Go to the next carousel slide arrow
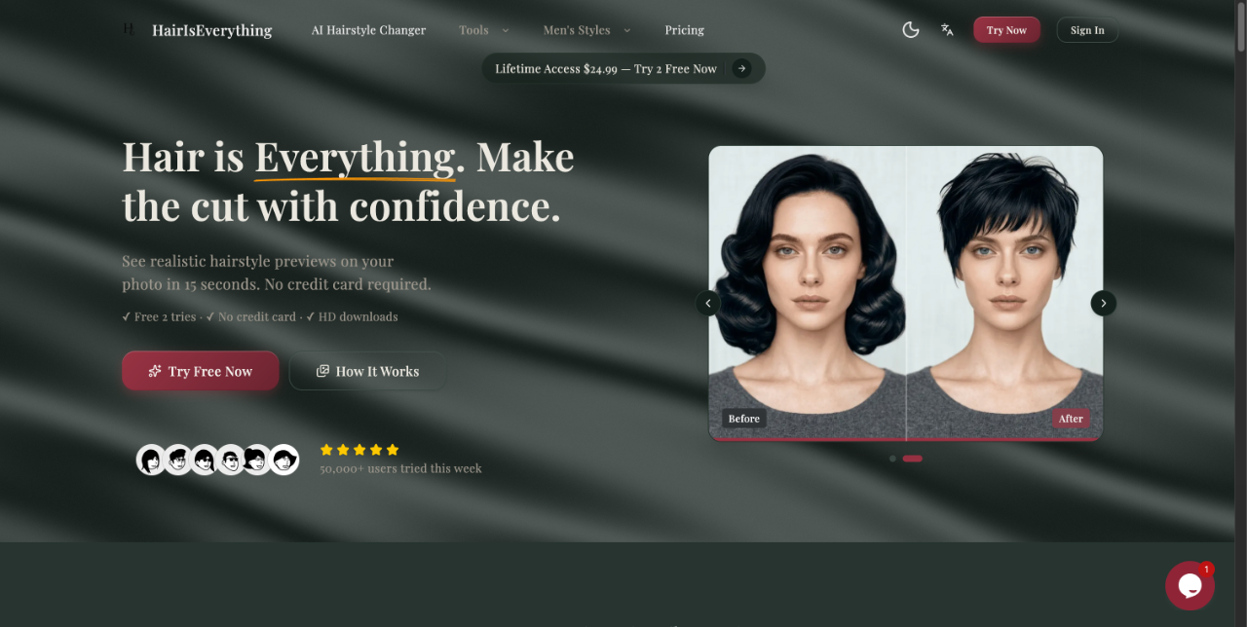Image resolution: width=1247 pixels, height=627 pixels. [x=1103, y=303]
